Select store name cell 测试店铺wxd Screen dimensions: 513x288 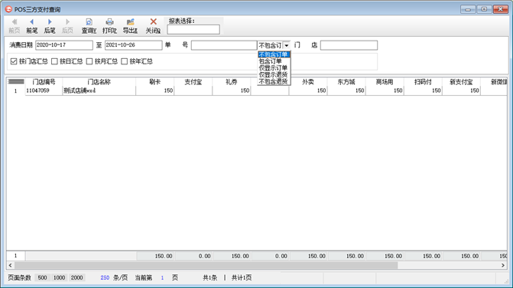(x=99, y=90)
